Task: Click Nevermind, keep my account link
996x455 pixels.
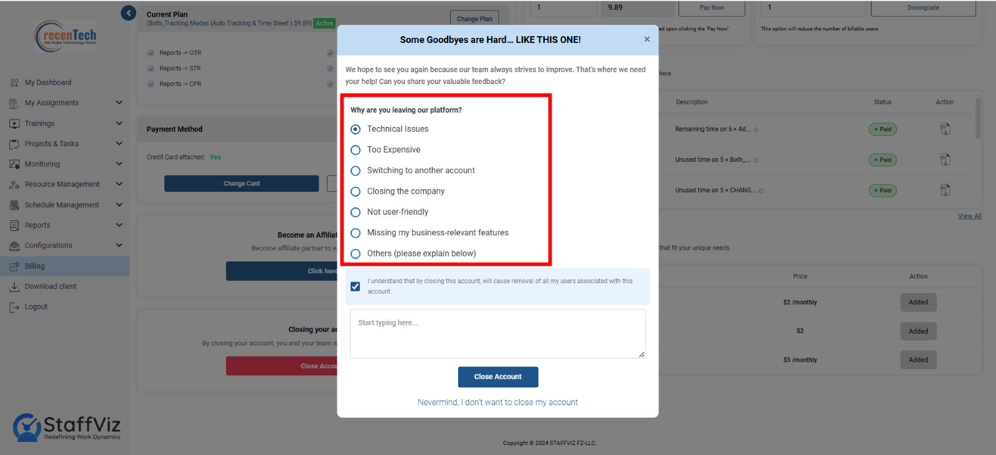Action: tap(498, 403)
